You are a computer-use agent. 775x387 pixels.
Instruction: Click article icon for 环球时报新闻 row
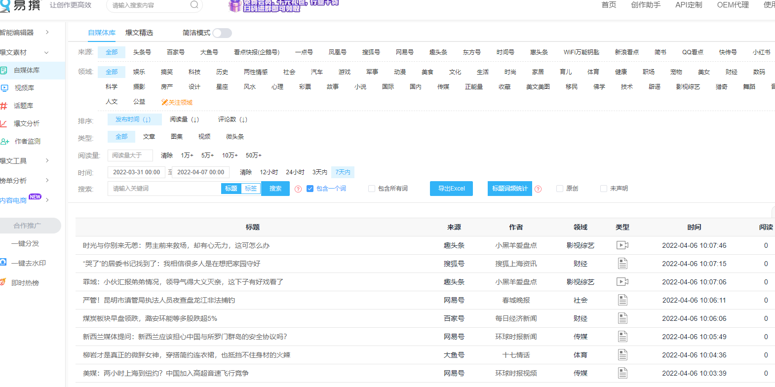pos(622,337)
